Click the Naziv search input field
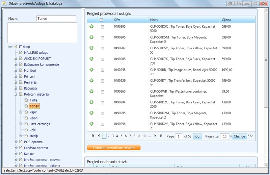 click(x=56, y=19)
